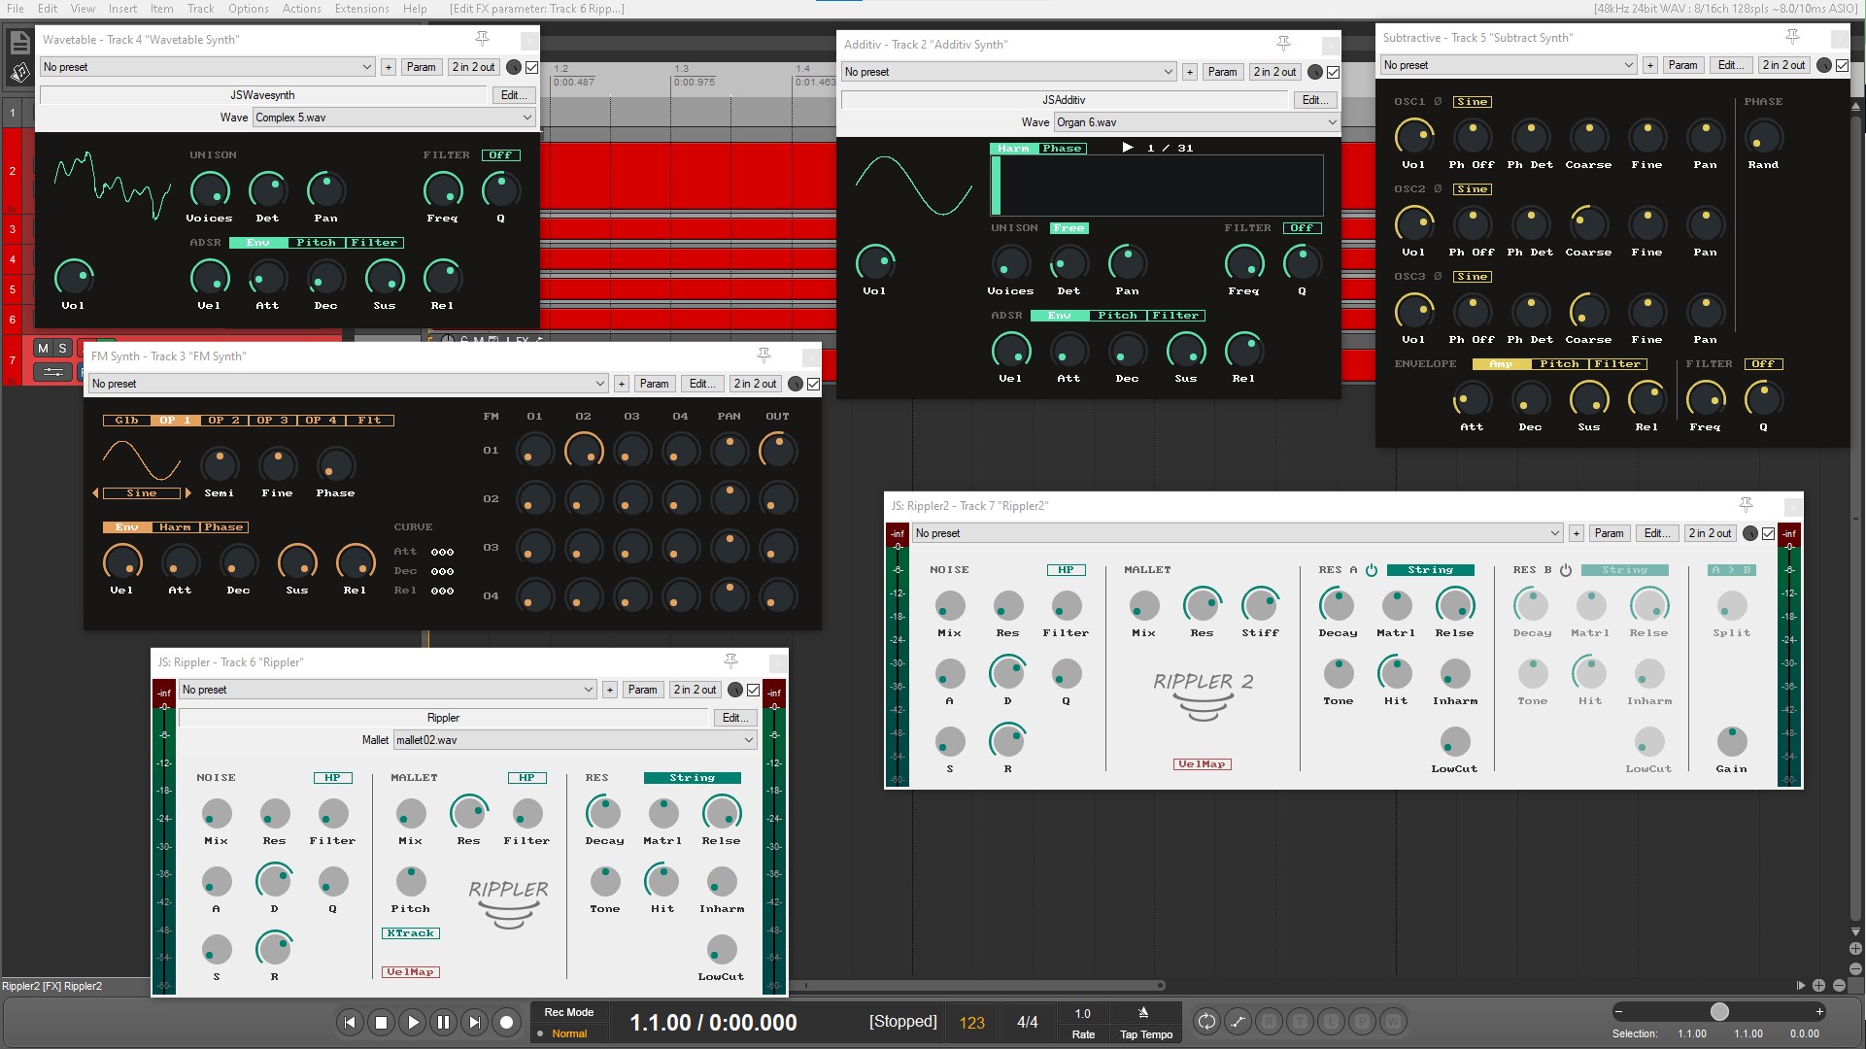1866x1049 pixels.
Task: Open Subtract Synth preset dropdown
Action: pyautogui.click(x=1509, y=65)
